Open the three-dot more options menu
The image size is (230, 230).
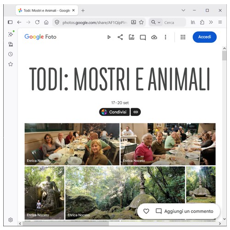click(x=166, y=37)
